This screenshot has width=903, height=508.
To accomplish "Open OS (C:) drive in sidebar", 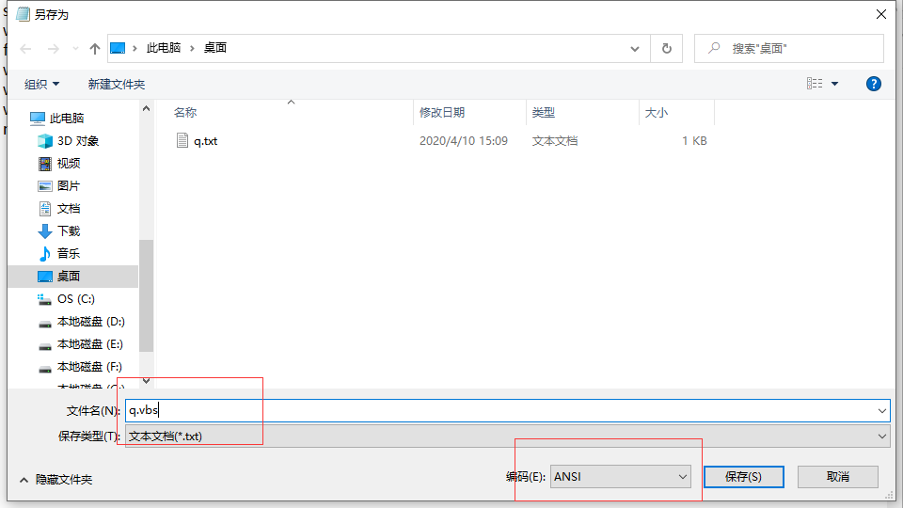I will [66, 299].
